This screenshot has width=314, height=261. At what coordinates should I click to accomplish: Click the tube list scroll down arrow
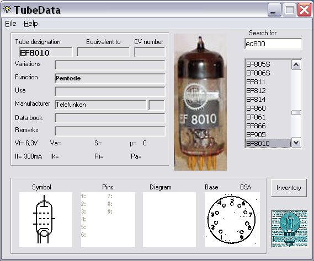click(296, 143)
